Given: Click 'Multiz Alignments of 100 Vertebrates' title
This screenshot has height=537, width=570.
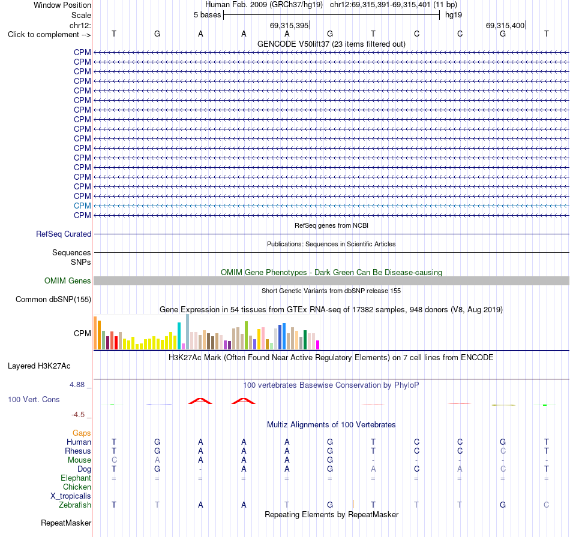Looking at the screenshot, I should [x=331, y=425].
